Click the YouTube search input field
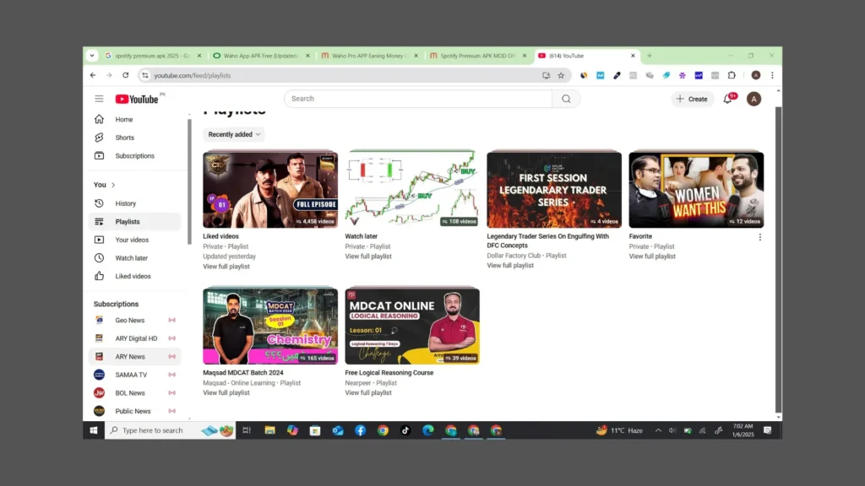865x486 pixels. click(418, 99)
